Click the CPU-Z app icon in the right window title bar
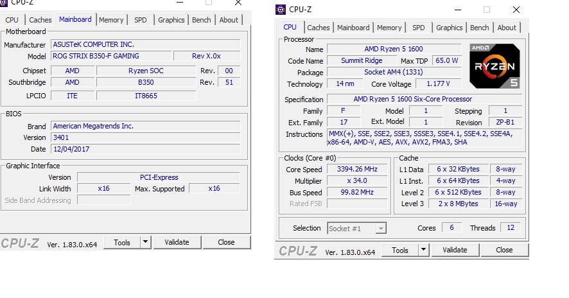The image size is (569, 298). coord(281,10)
